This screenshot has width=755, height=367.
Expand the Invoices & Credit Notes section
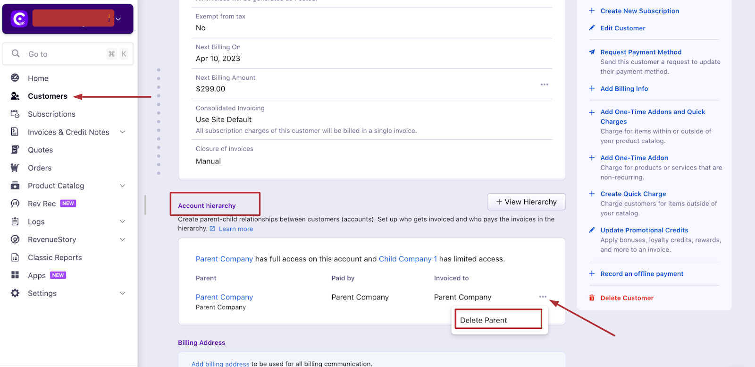[x=123, y=132]
